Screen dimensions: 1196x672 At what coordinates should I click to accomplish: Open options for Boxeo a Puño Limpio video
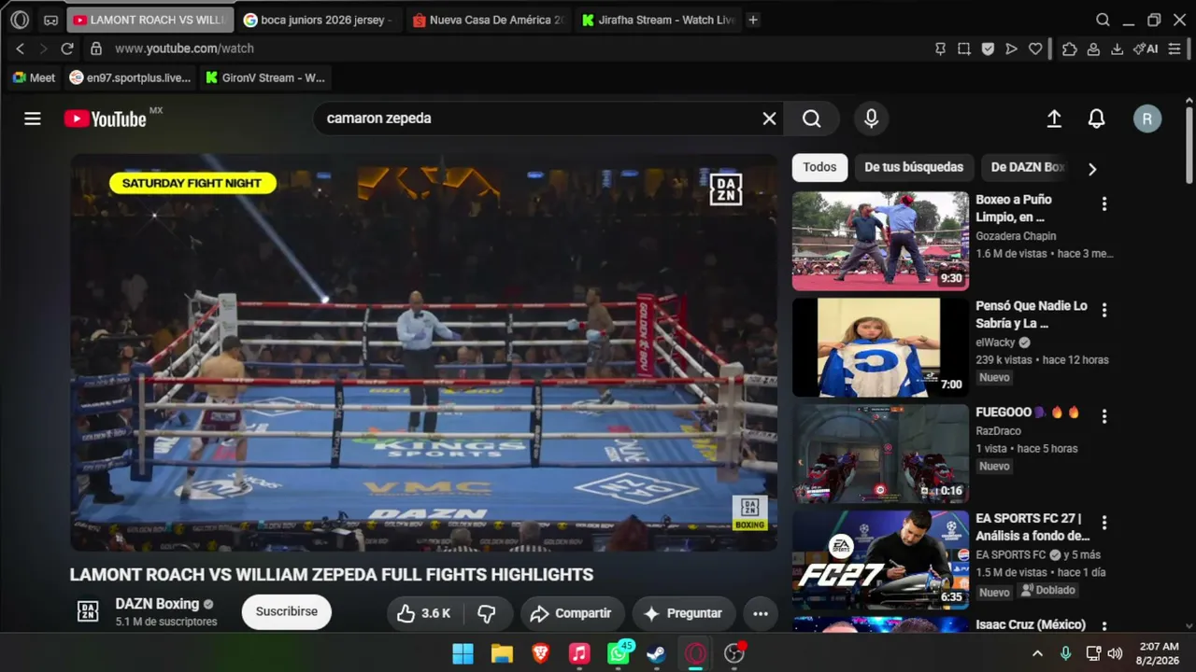pos(1103,203)
